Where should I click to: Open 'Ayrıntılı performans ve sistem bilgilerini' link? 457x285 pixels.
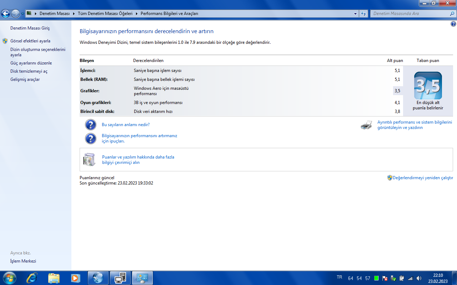(x=415, y=125)
